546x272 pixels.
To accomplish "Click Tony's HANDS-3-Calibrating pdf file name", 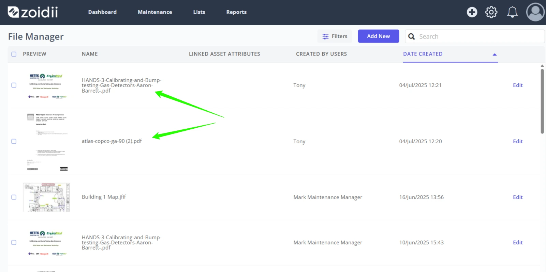I will pyautogui.click(x=121, y=85).
